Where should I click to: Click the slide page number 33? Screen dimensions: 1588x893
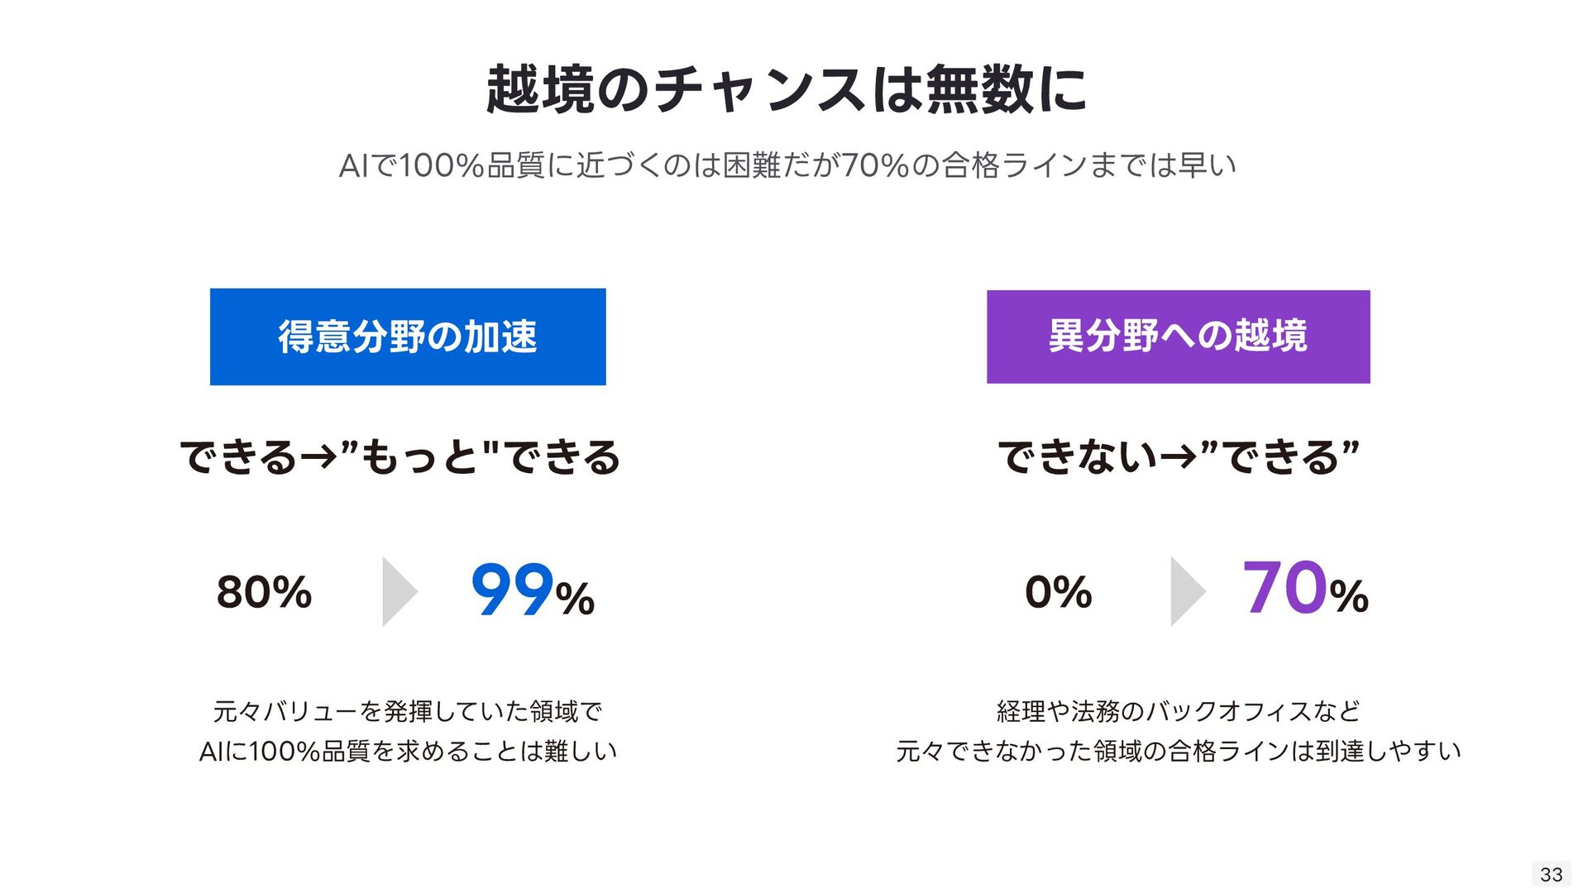click(1551, 874)
